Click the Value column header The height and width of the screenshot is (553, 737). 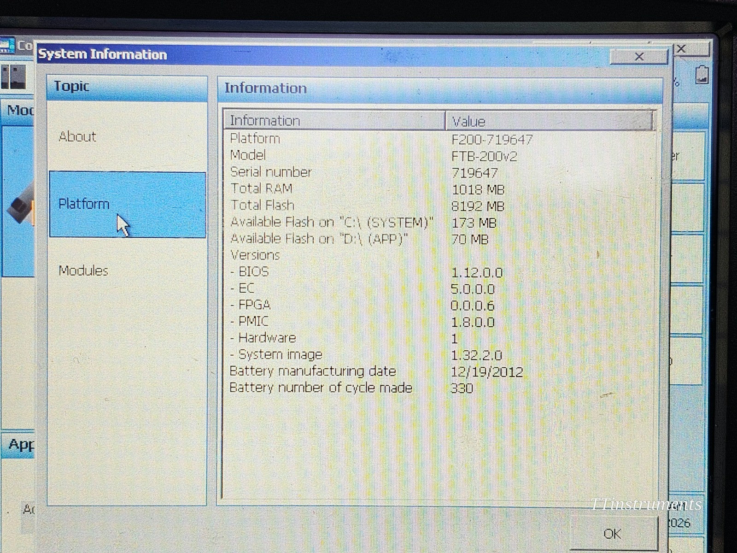pyautogui.click(x=550, y=121)
